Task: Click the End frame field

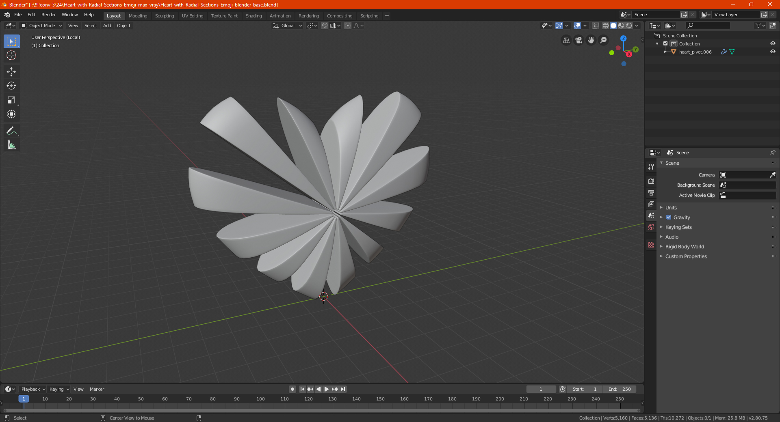Action: click(x=619, y=389)
